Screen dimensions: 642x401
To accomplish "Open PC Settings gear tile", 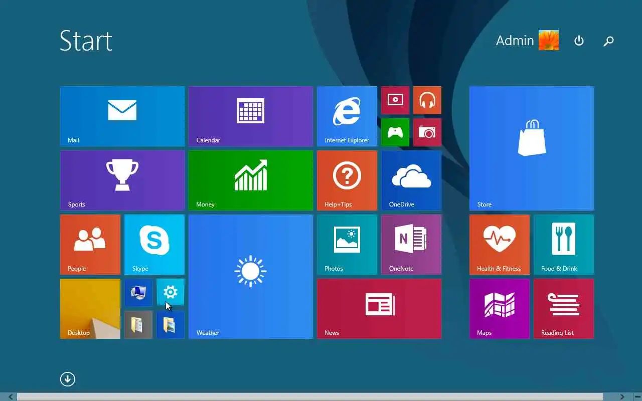I will (x=171, y=293).
